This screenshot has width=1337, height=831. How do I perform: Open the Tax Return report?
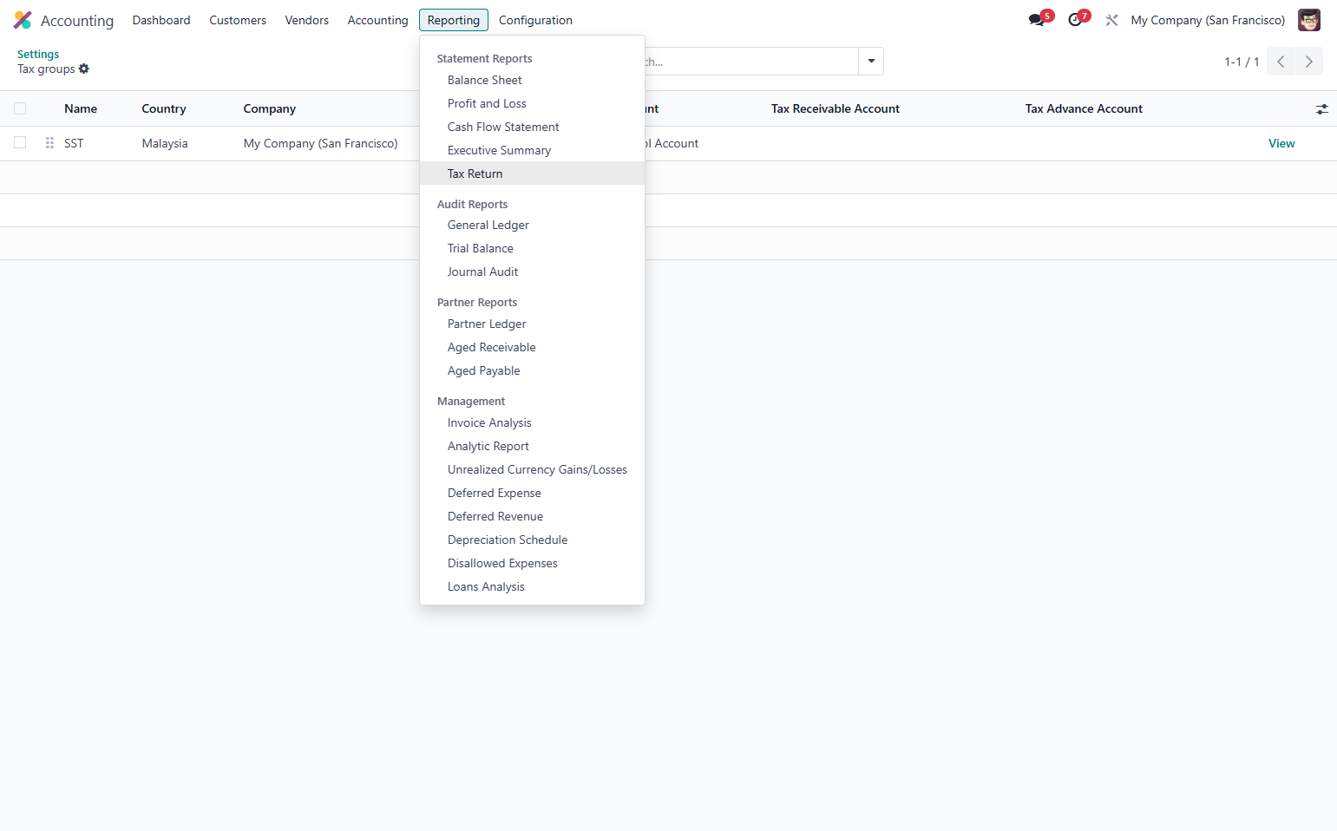pos(532,173)
